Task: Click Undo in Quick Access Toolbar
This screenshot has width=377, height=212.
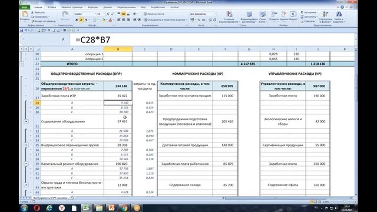Action: point(26,30)
